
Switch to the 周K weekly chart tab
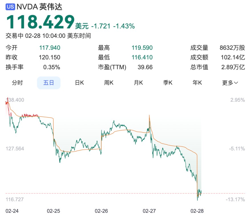pyautogui.click(x=108, y=83)
